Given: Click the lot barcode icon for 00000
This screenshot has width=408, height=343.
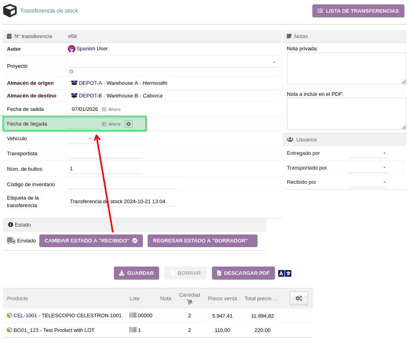Looking at the screenshot, I should (133, 315).
